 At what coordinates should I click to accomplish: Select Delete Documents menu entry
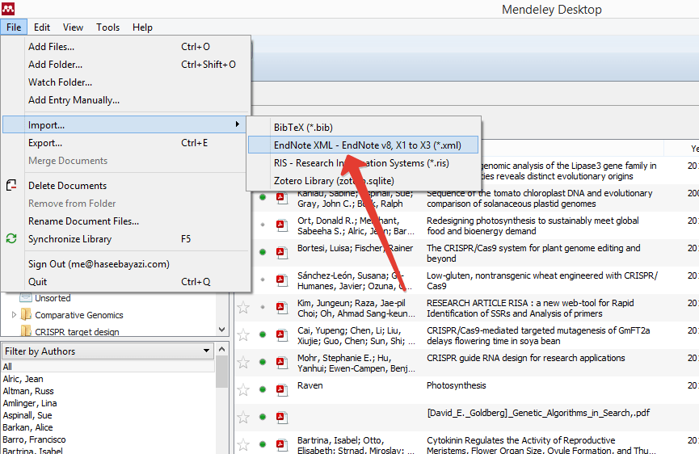point(126,185)
